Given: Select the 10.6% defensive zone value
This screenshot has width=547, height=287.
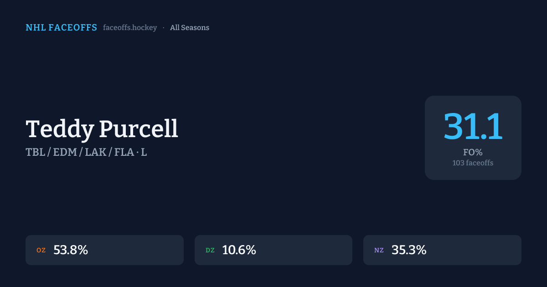Looking at the screenshot, I should (239, 250).
